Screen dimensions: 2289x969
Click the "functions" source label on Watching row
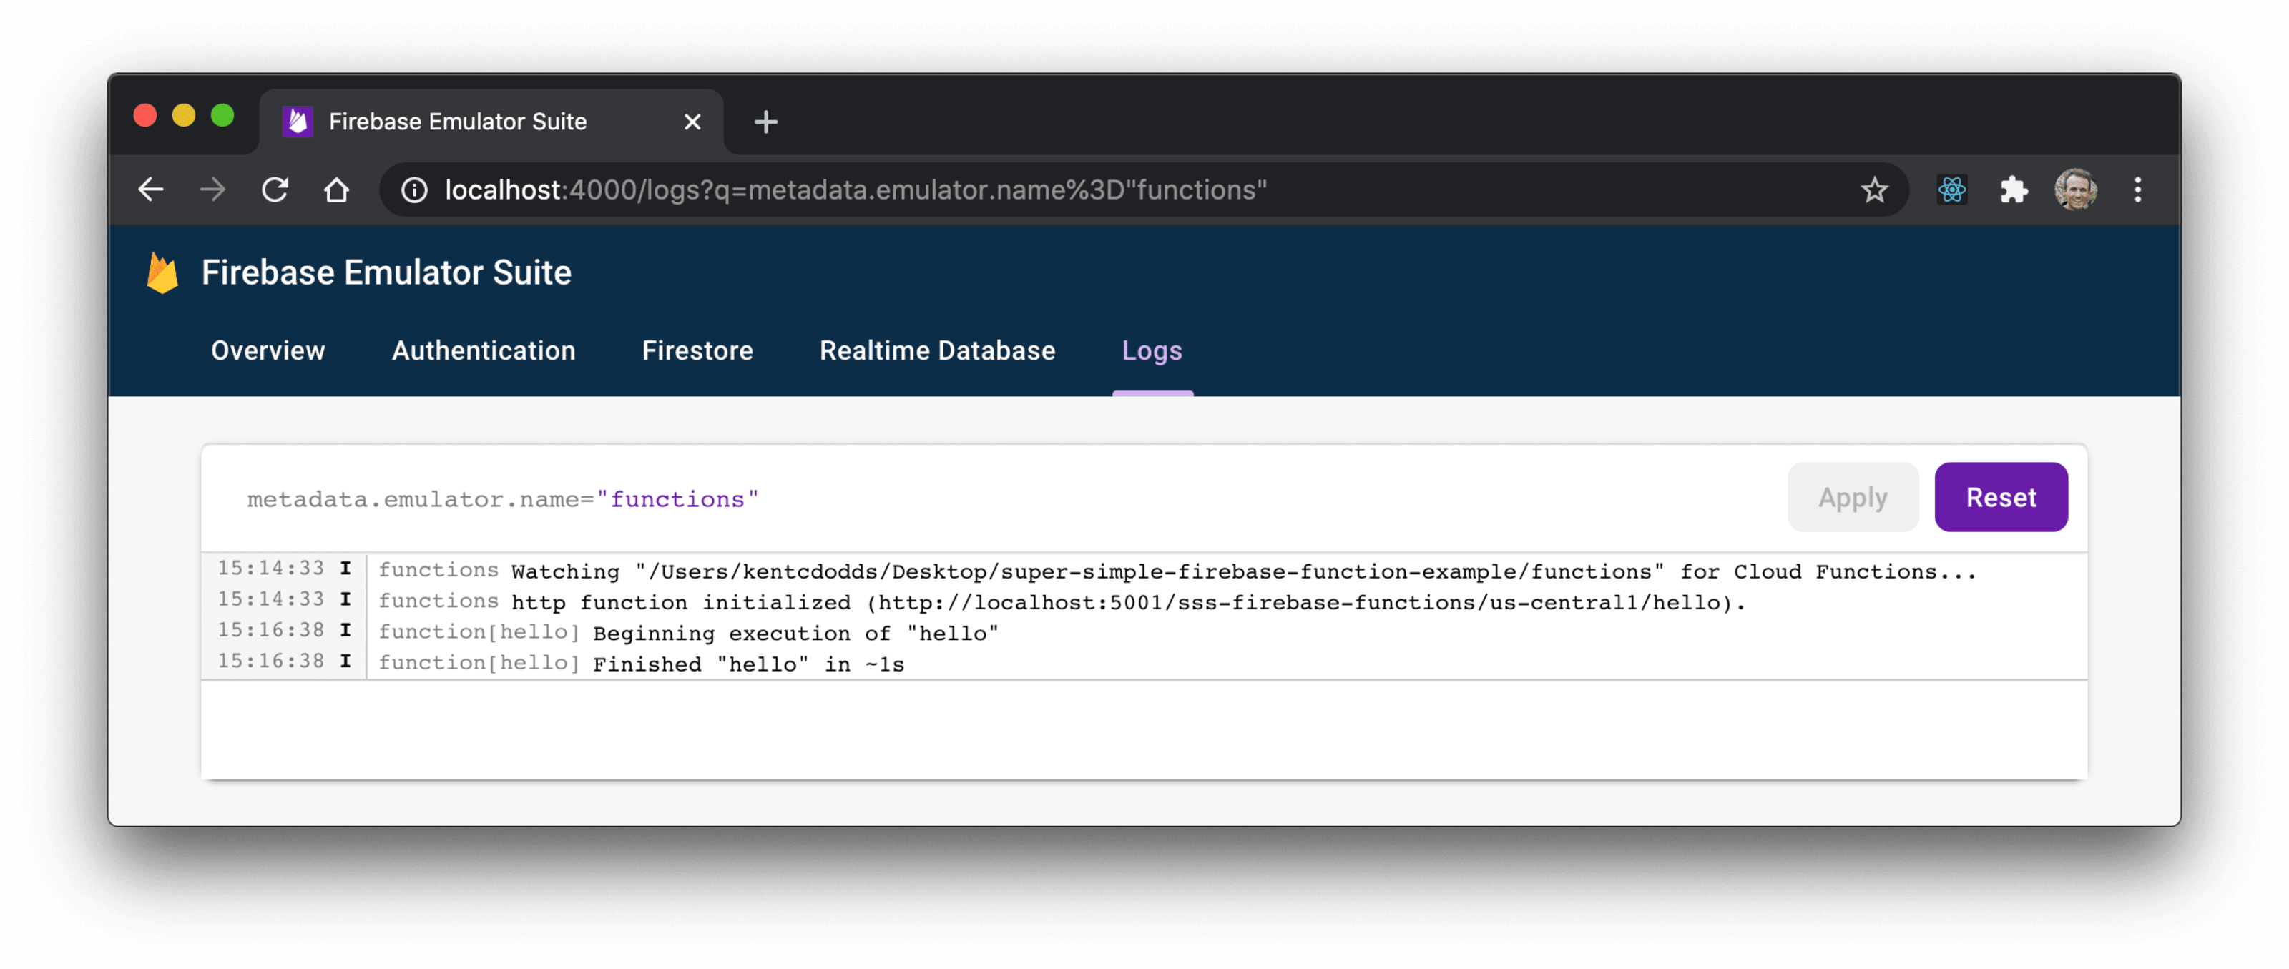click(439, 569)
